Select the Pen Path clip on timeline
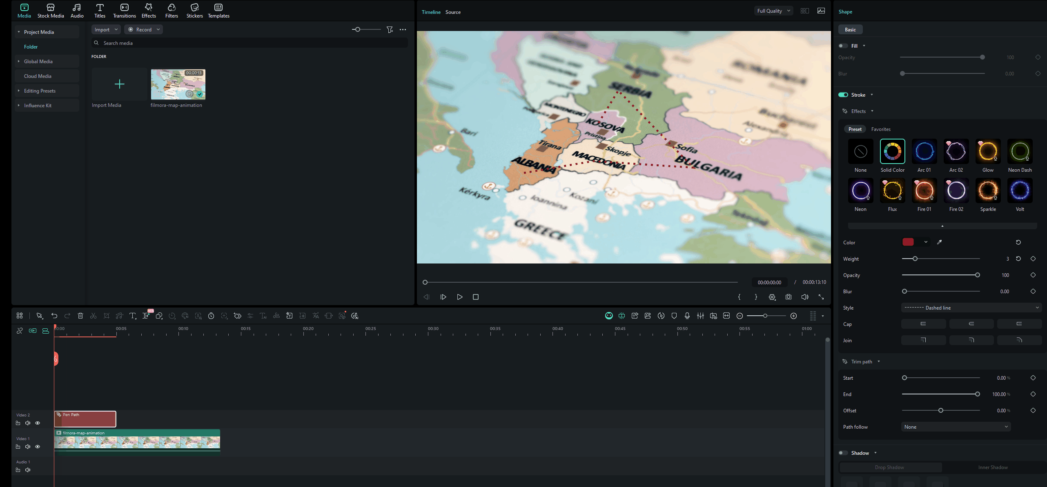This screenshot has width=1047, height=487. point(85,419)
